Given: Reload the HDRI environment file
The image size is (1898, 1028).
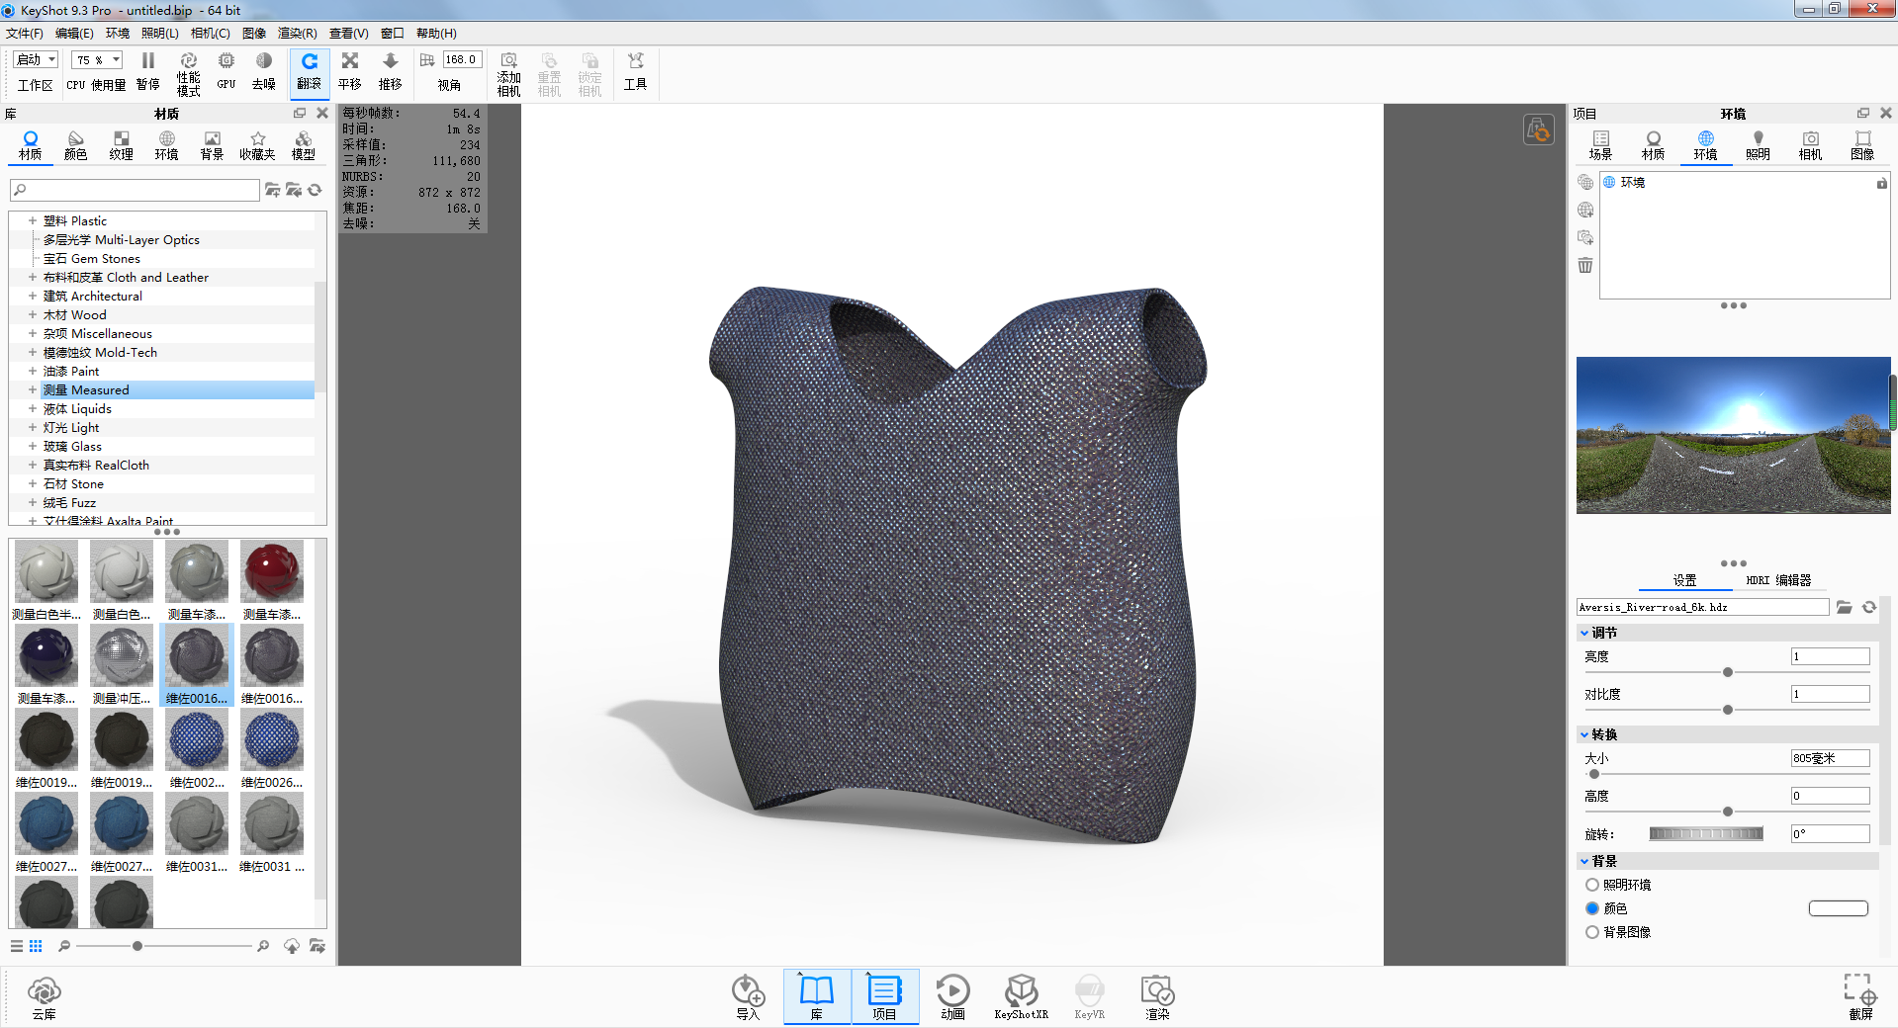Looking at the screenshot, I should 1869,607.
